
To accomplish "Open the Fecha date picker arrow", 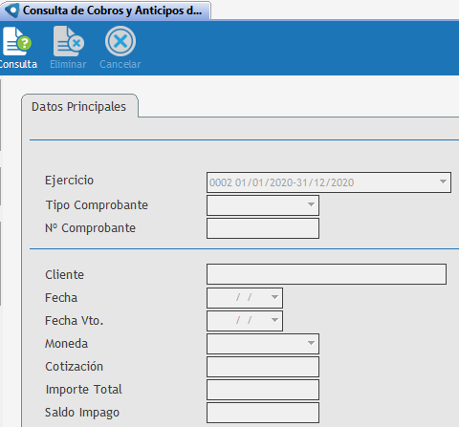I will [x=274, y=298].
